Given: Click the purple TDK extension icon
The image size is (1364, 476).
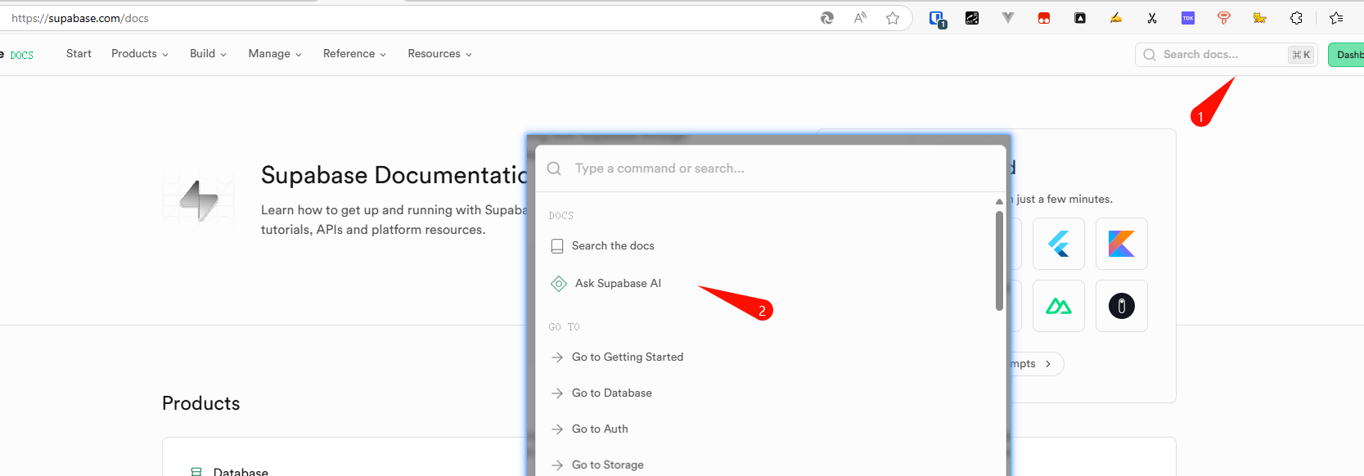Looking at the screenshot, I should (x=1188, y=18).
